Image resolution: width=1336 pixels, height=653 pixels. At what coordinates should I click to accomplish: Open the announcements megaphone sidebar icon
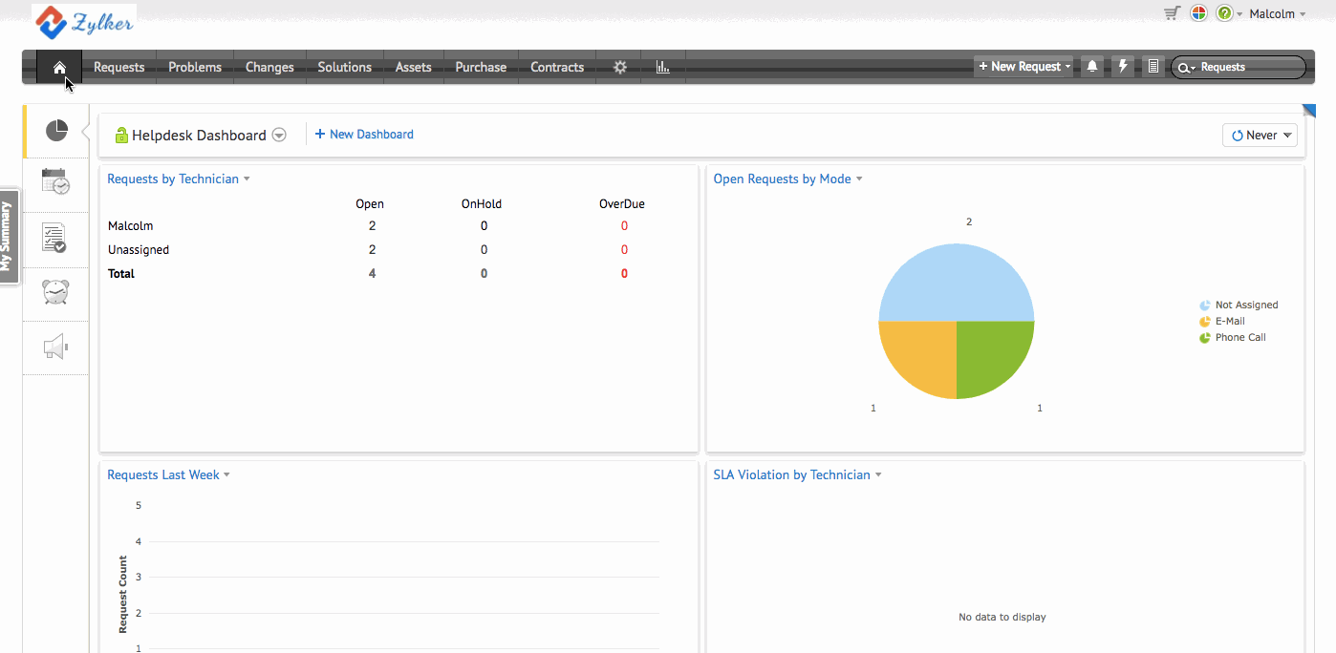pos(55,348)
